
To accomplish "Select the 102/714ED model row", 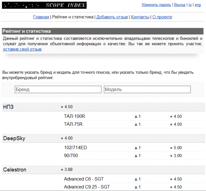I will [x=134, y=148].
